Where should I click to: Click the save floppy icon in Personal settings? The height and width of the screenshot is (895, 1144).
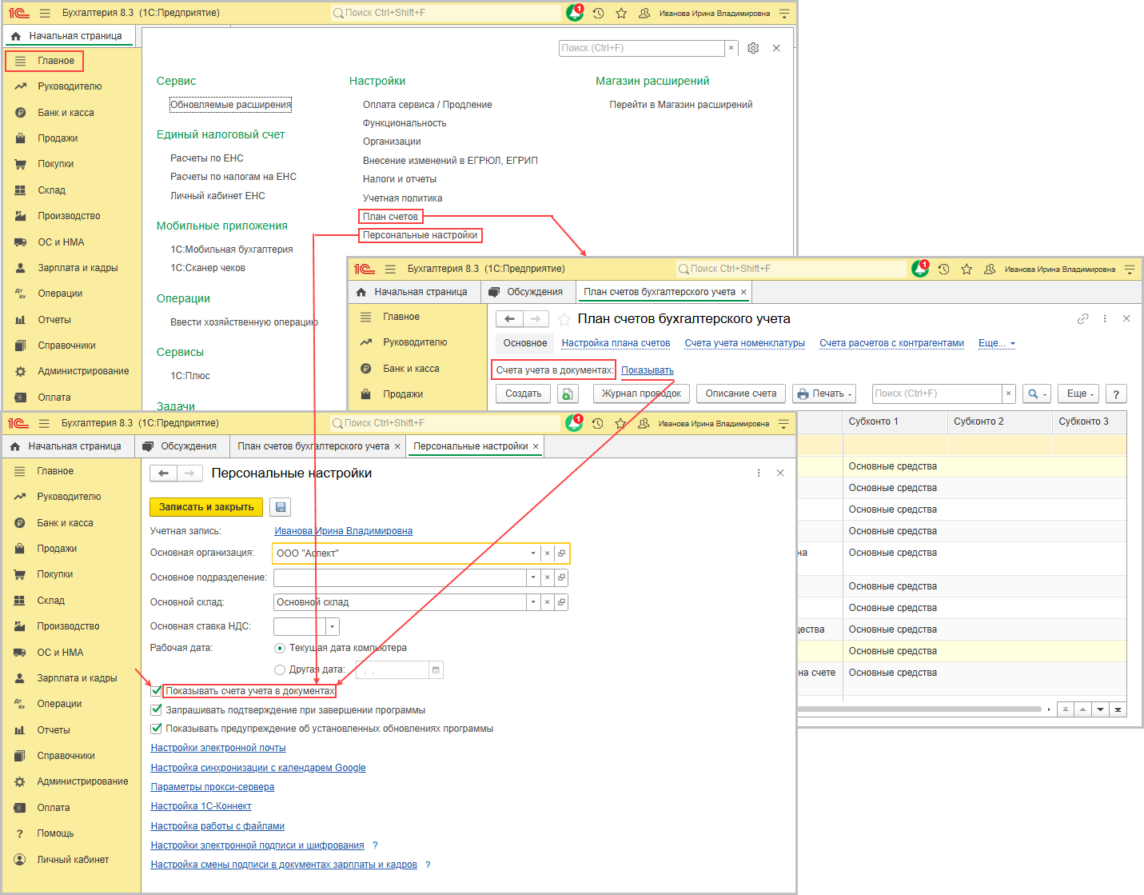pyautogui.click(x=280, y=507)
